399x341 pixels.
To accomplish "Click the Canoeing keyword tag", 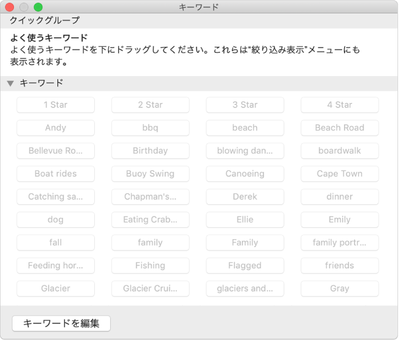I will point(245,173).
